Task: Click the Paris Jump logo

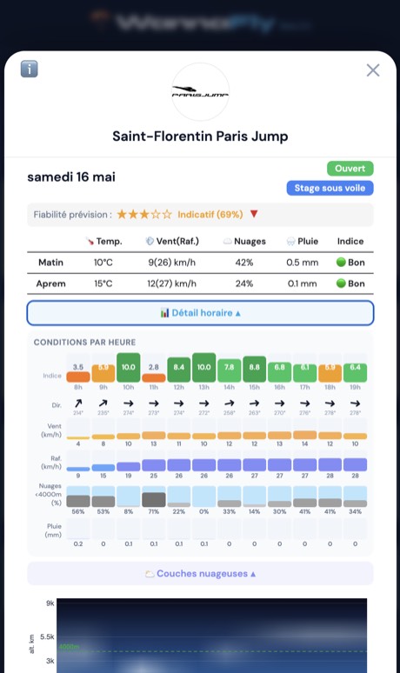Action: (x=200, y=91)
